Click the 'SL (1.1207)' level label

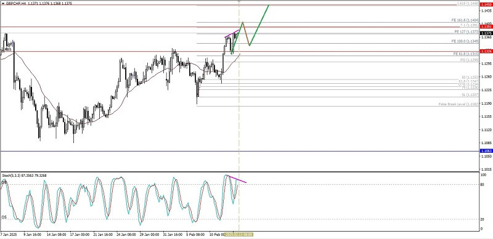470,95
